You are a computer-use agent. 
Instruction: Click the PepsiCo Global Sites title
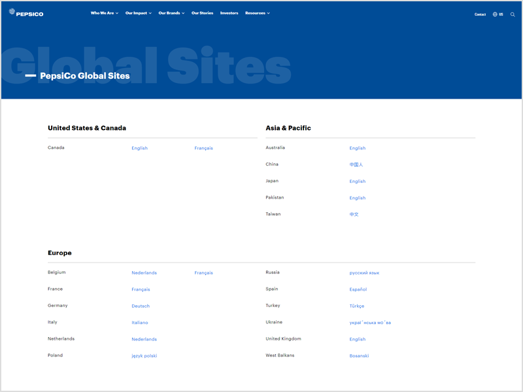[85, 76]
